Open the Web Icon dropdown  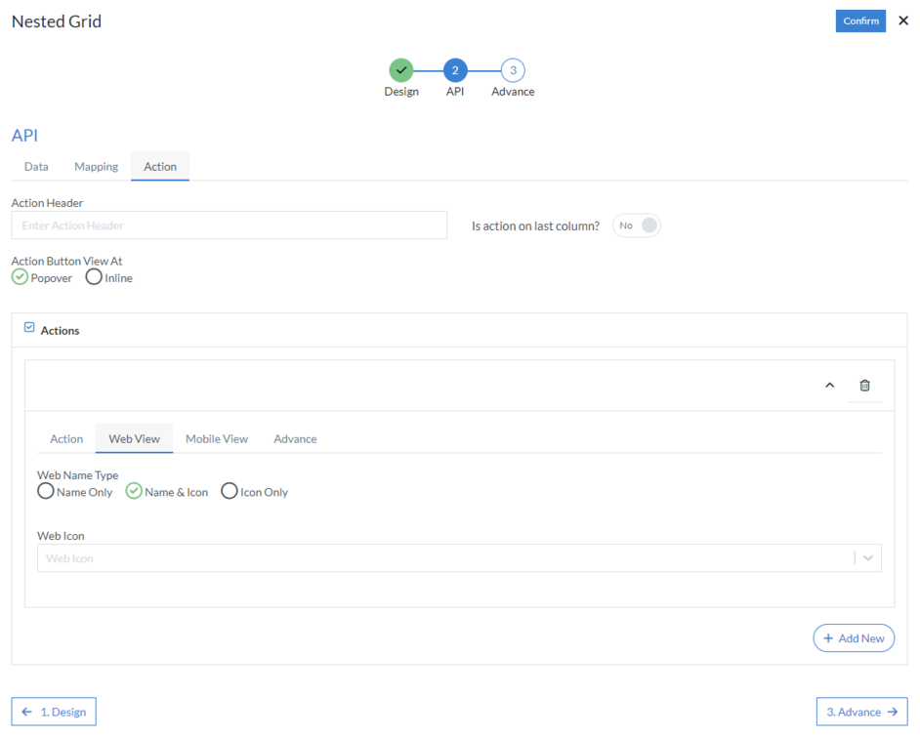point(867,557)
